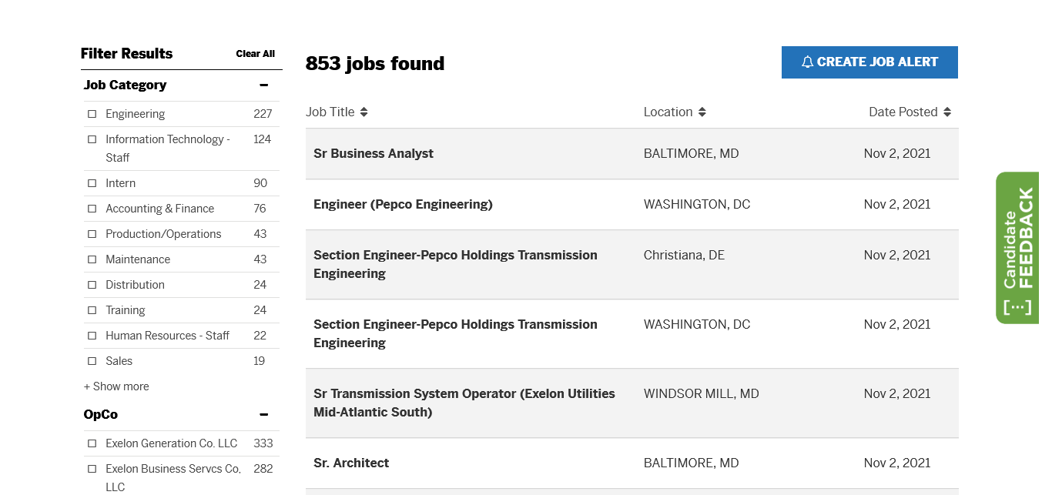Sort the results by Job Title header
Screen dimensions: 1052x495
click(x=330, y=112)
